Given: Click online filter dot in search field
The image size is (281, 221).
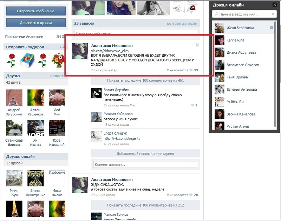Looking at the screenshot, I should [x=273, y=14].
